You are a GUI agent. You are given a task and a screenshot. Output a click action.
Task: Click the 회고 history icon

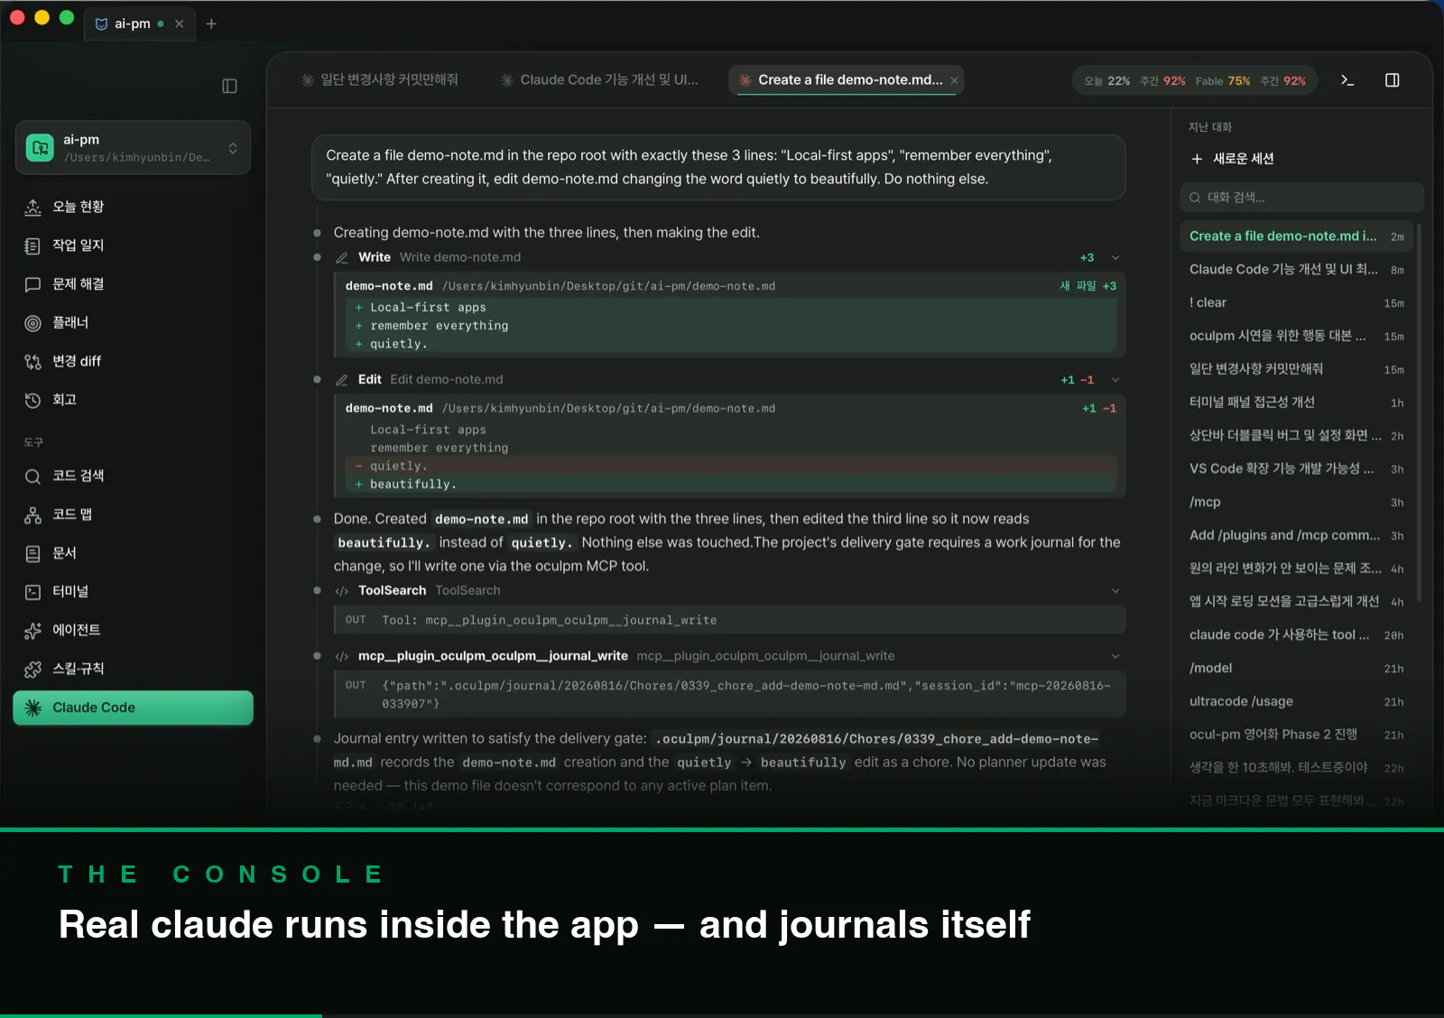(32, 400)
